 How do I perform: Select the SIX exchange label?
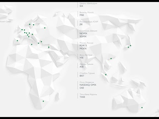click(81, 6)
